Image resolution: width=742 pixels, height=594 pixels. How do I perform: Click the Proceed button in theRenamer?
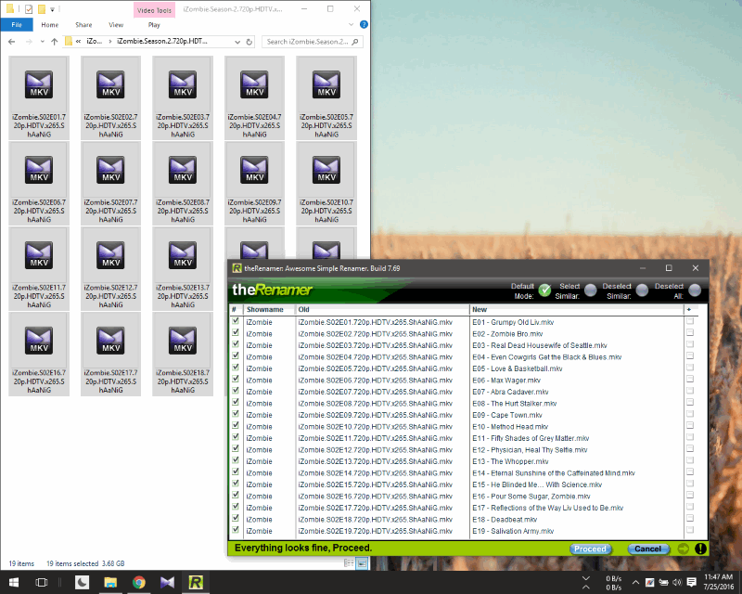[x=590, y=549]
